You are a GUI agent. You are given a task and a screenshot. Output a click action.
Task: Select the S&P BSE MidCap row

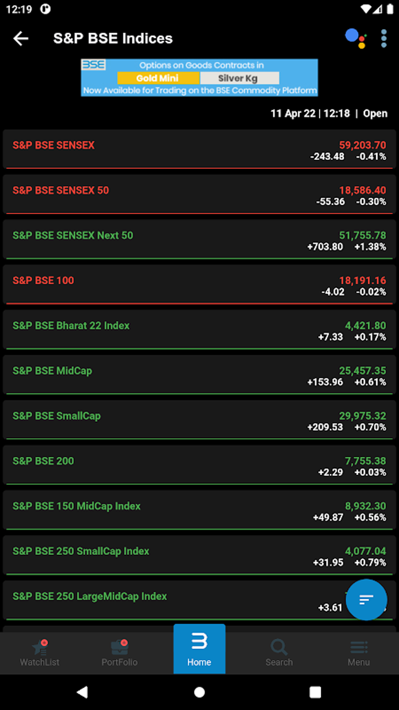pos(199,375)
